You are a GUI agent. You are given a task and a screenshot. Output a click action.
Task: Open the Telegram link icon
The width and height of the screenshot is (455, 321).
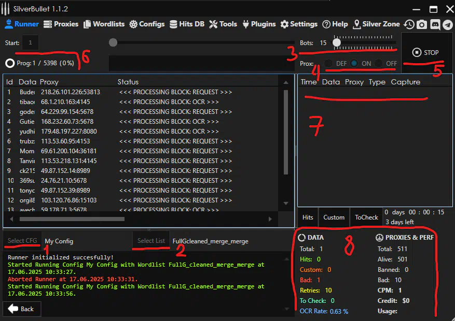(x=448, y=25)
